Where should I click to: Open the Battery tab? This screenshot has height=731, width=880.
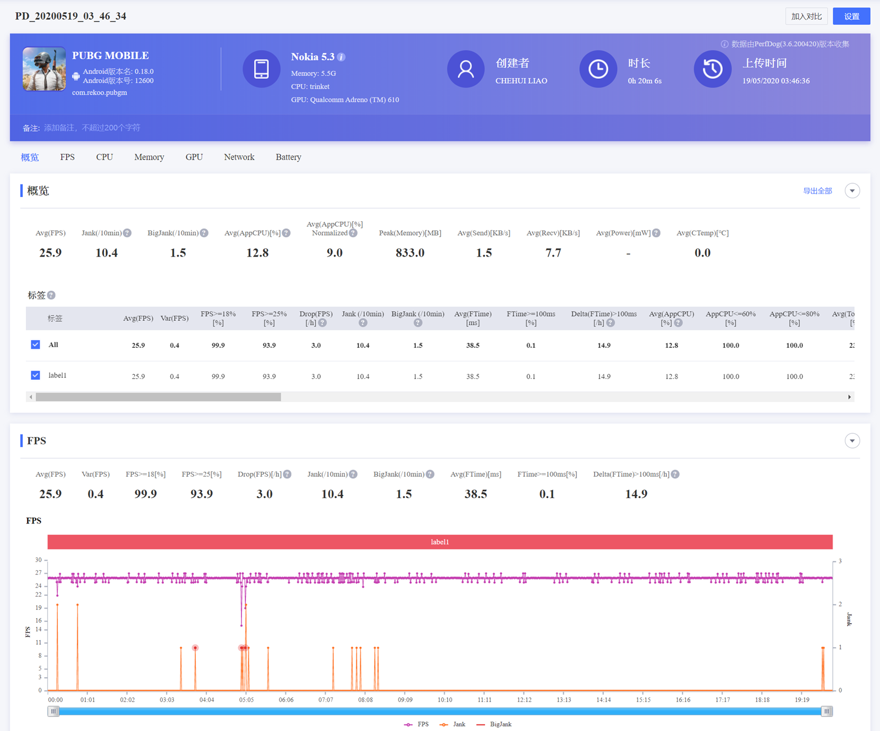point(288,157)
